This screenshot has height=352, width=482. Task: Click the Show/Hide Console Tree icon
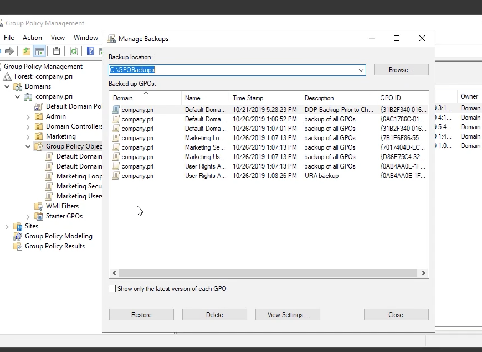click(40, 52)
